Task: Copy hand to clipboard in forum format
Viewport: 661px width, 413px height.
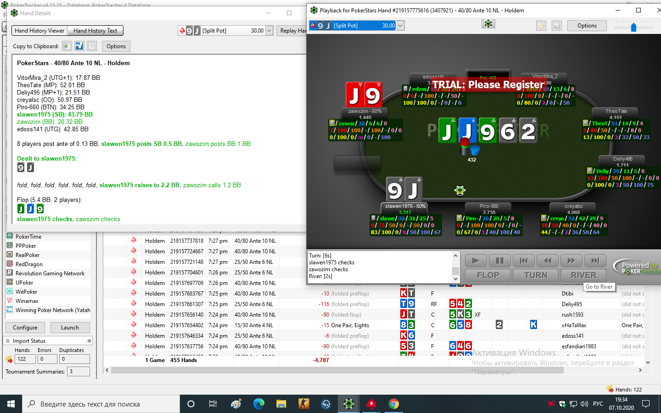Action: [79, 46]
